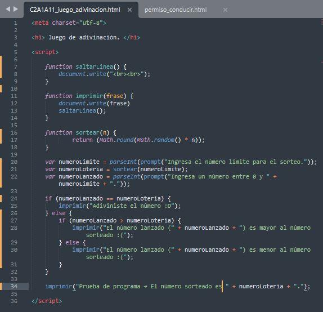Viewport: 323px width, 312px height.
Task: Click string "Adiviniste el número :D"
Action: 132,206
